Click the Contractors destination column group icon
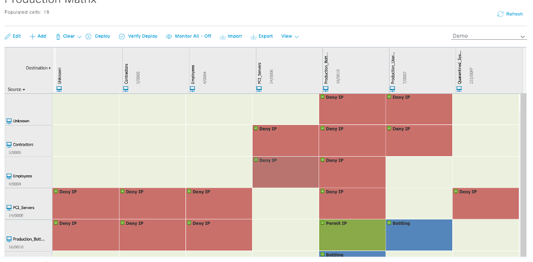This screenshot has width=533, height=262. 125,89
